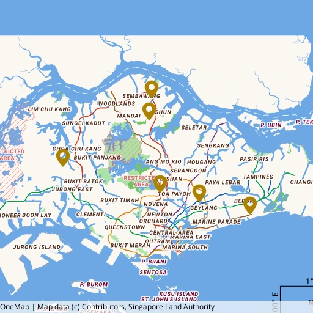313x313 pixels.
Task: Select the CLEMENTI label
Action: click(91, 215)
